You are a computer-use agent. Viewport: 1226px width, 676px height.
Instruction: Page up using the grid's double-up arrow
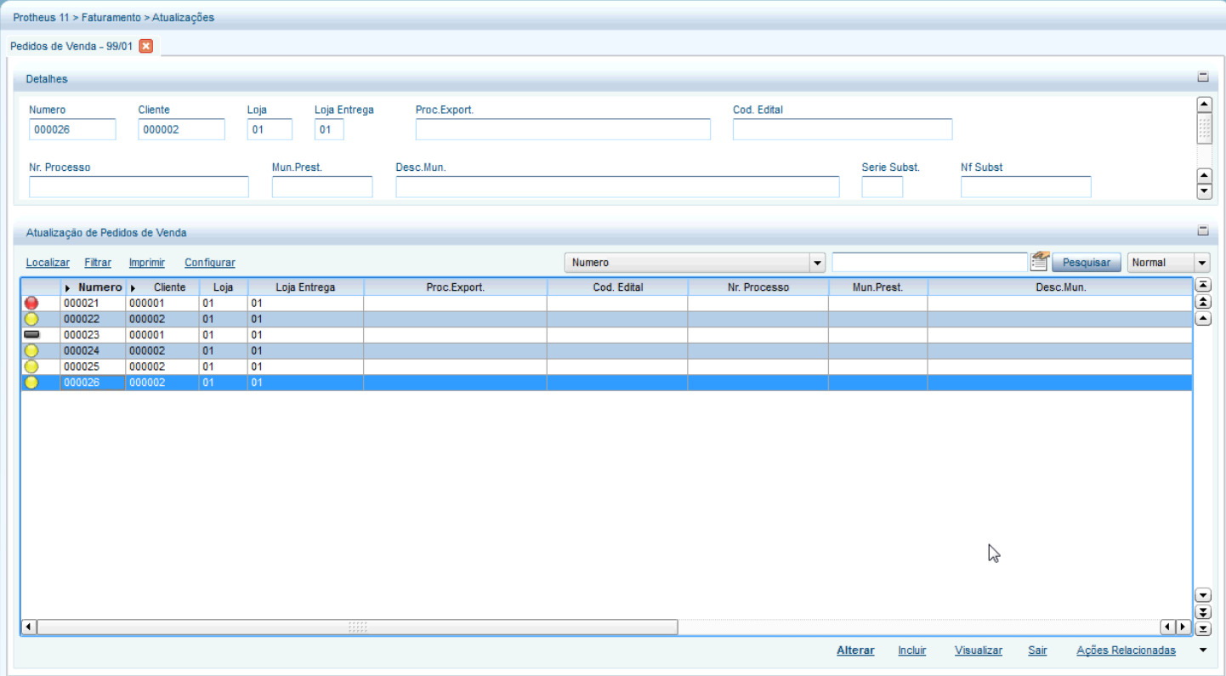point(1203,302)
